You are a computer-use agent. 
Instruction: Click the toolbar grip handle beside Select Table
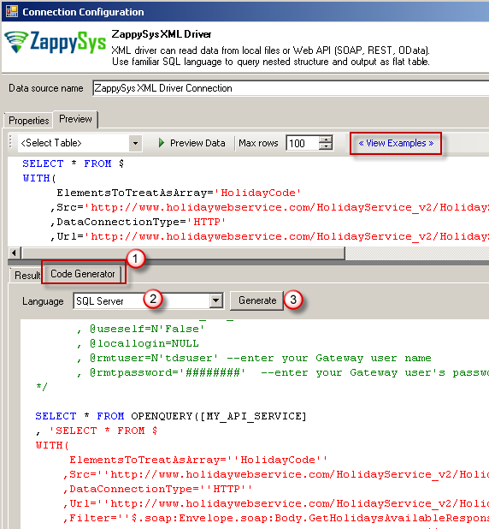point(11,142)
